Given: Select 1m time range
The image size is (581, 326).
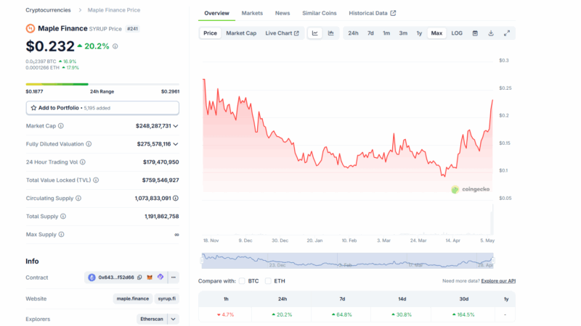Looking at the screenshot, I should tap(386, 33).
